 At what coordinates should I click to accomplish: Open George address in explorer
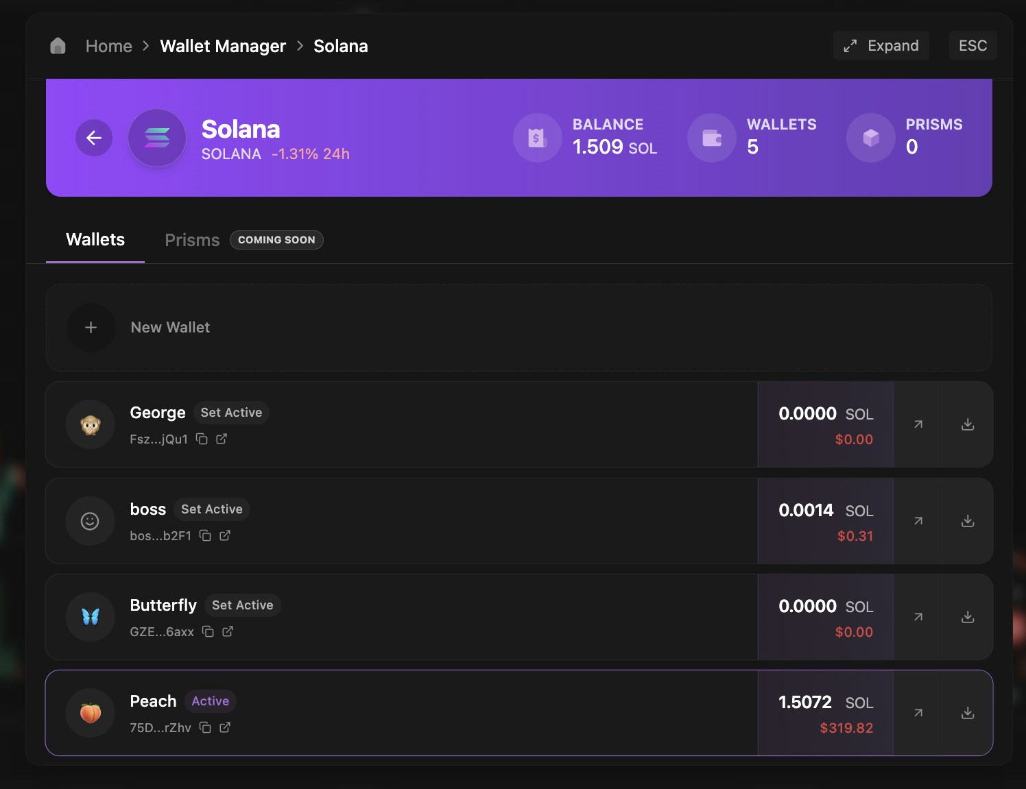pyautogui.click(x=222, y=439)
